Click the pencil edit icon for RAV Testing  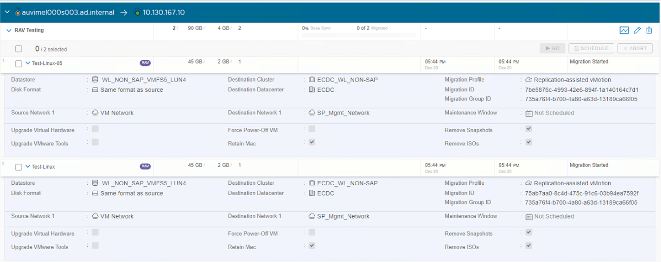[x=637, y=30]
